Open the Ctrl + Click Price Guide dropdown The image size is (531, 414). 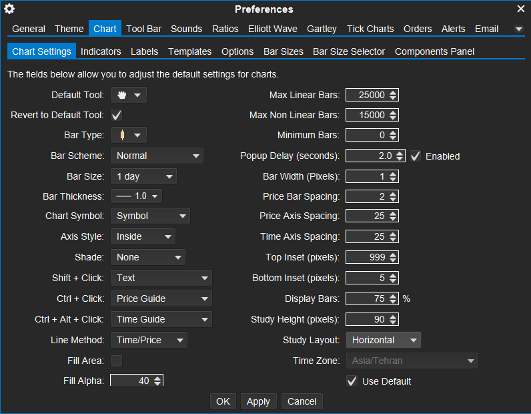coord(161,298)
